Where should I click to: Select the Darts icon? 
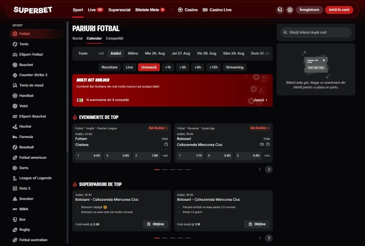(15, 168)
